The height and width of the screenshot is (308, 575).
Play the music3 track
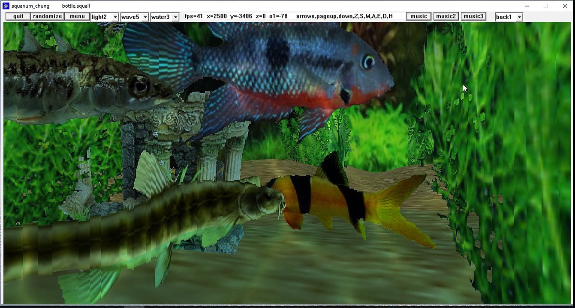pos(473,16)
